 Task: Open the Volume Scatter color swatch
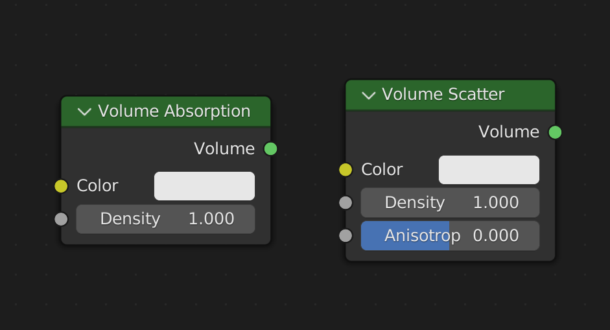(489, 170)
